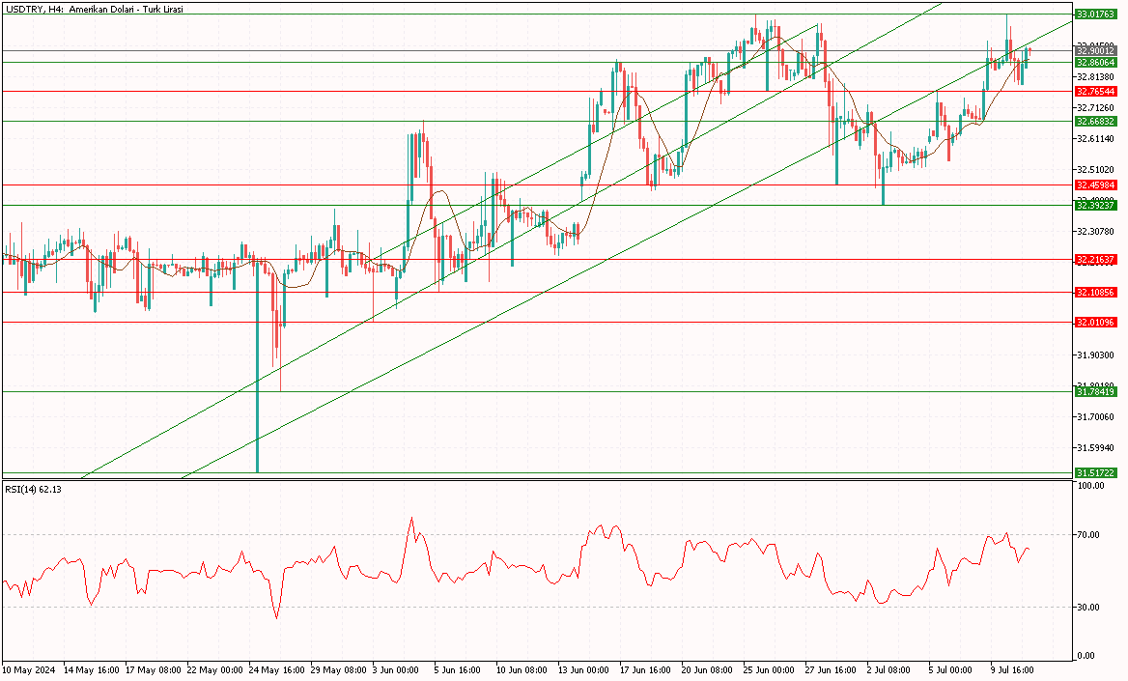Viewport: 1128px width, 681px height.
Task: Select the red 32.10856 level label
Action: coord(1095,293)
